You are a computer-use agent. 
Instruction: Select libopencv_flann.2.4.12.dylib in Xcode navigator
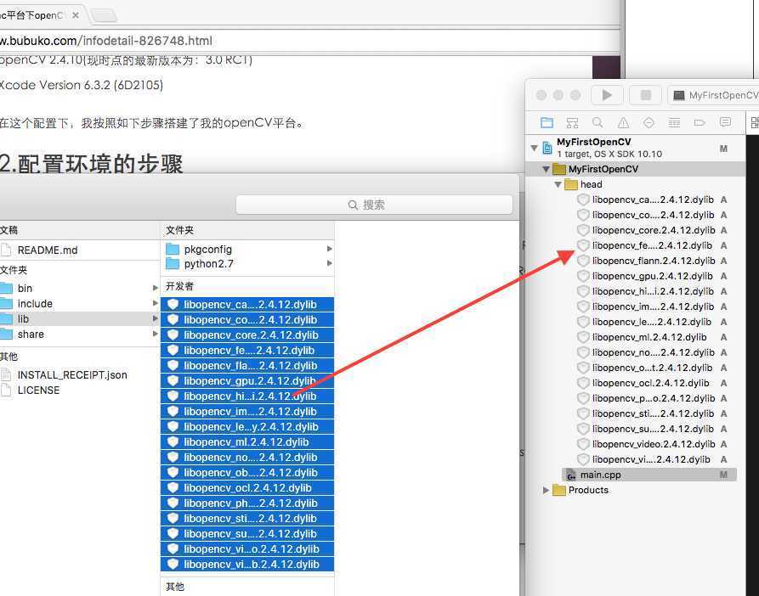click(654, 261)
